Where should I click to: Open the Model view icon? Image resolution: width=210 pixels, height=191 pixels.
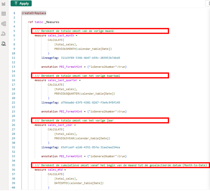coord(4,24)
